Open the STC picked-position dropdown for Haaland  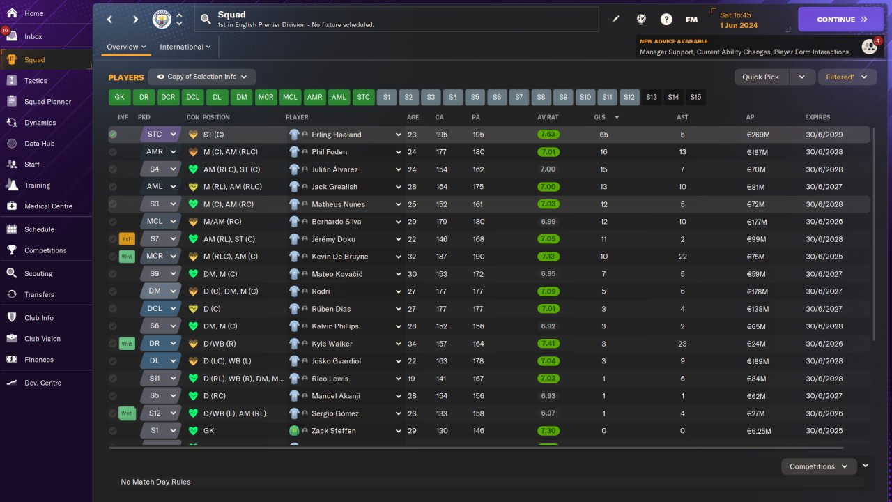160,135
